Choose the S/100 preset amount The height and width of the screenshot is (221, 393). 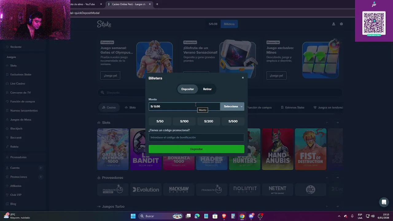click(184, 121)
